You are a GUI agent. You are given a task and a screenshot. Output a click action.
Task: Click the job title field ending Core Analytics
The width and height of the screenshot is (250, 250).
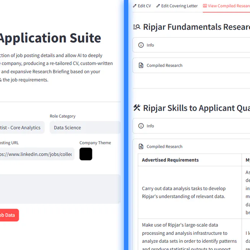coord(22,127)
